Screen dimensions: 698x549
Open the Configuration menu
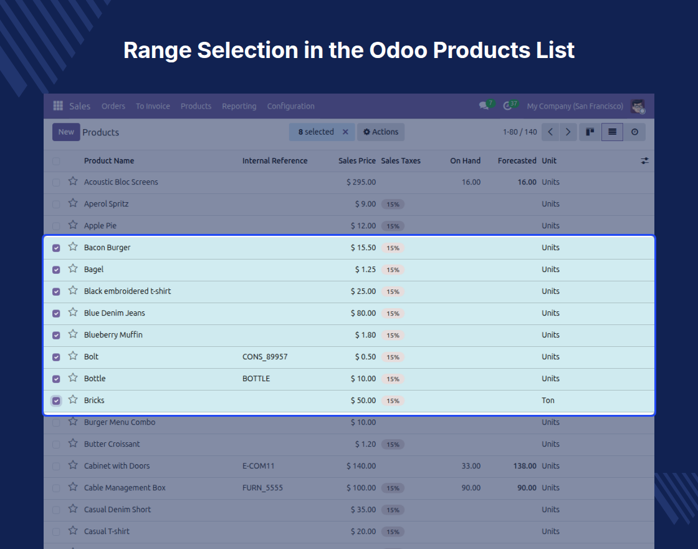point(290,106)
